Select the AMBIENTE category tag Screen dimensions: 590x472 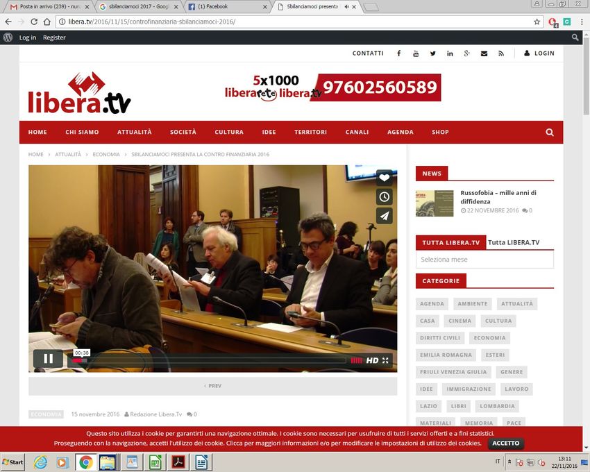click(x=472, y=304)
